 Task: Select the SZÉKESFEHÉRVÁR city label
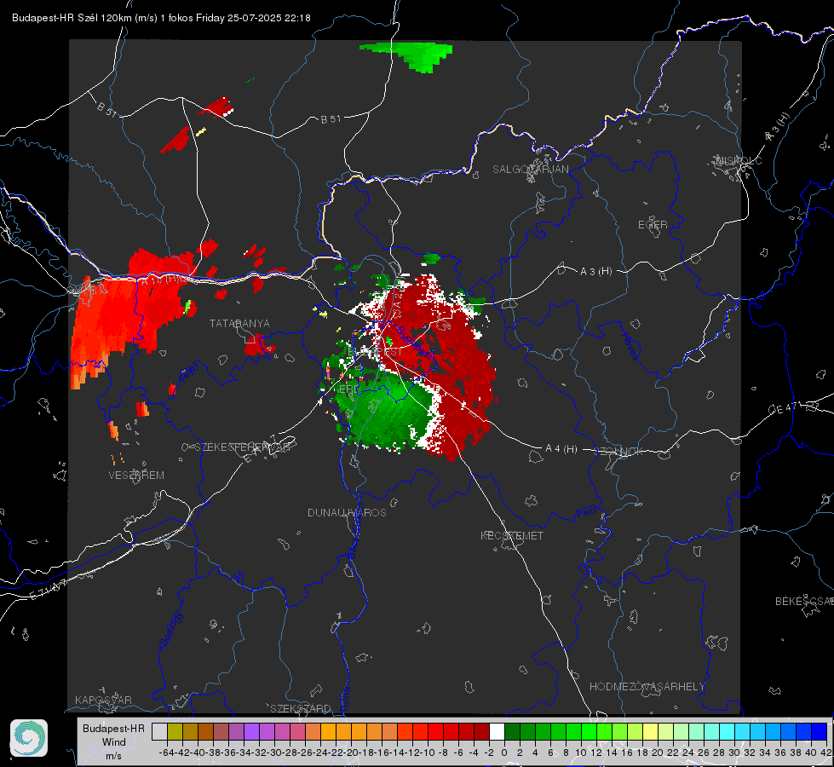click(244, 447)
